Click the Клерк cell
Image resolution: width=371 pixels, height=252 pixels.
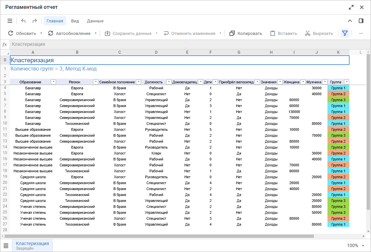pyautogui.click(x=156, y=153)
